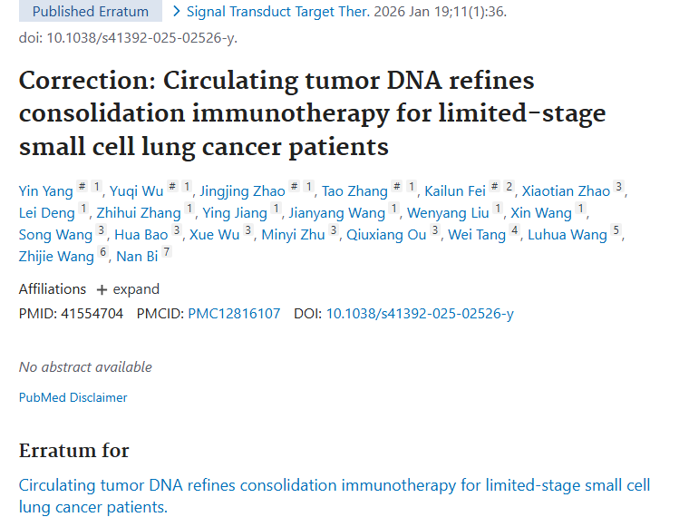Viewport: 689px width, 517px height.
Task: Click affiliation superscript 4 after Wei Tang
Action: tap(515, 231)
